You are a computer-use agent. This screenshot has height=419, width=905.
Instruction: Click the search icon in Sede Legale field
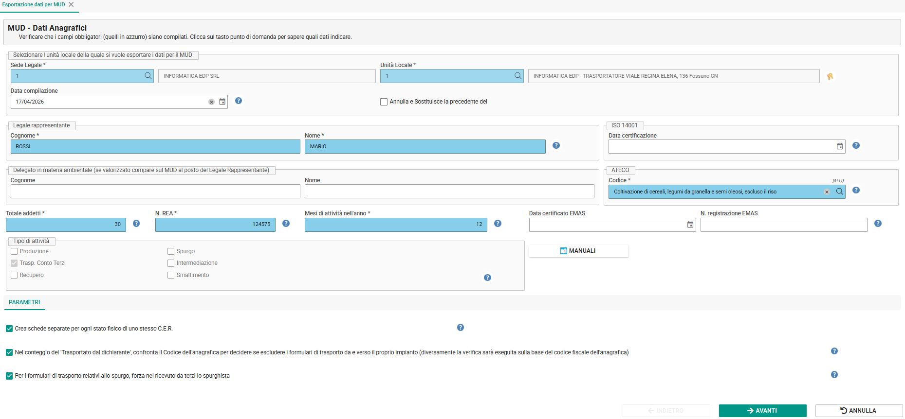[x=148, y=76]
